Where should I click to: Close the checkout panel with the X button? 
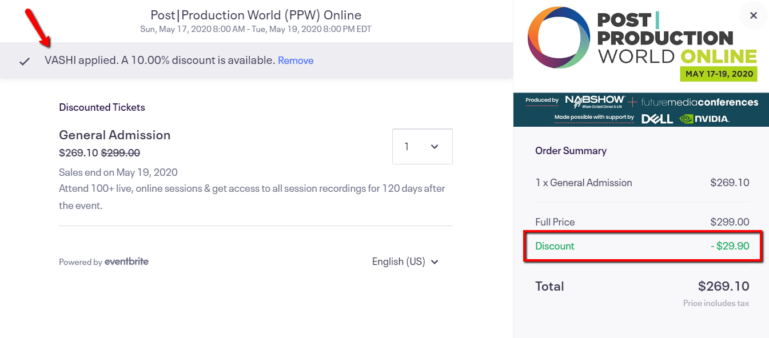click(753, 16)
